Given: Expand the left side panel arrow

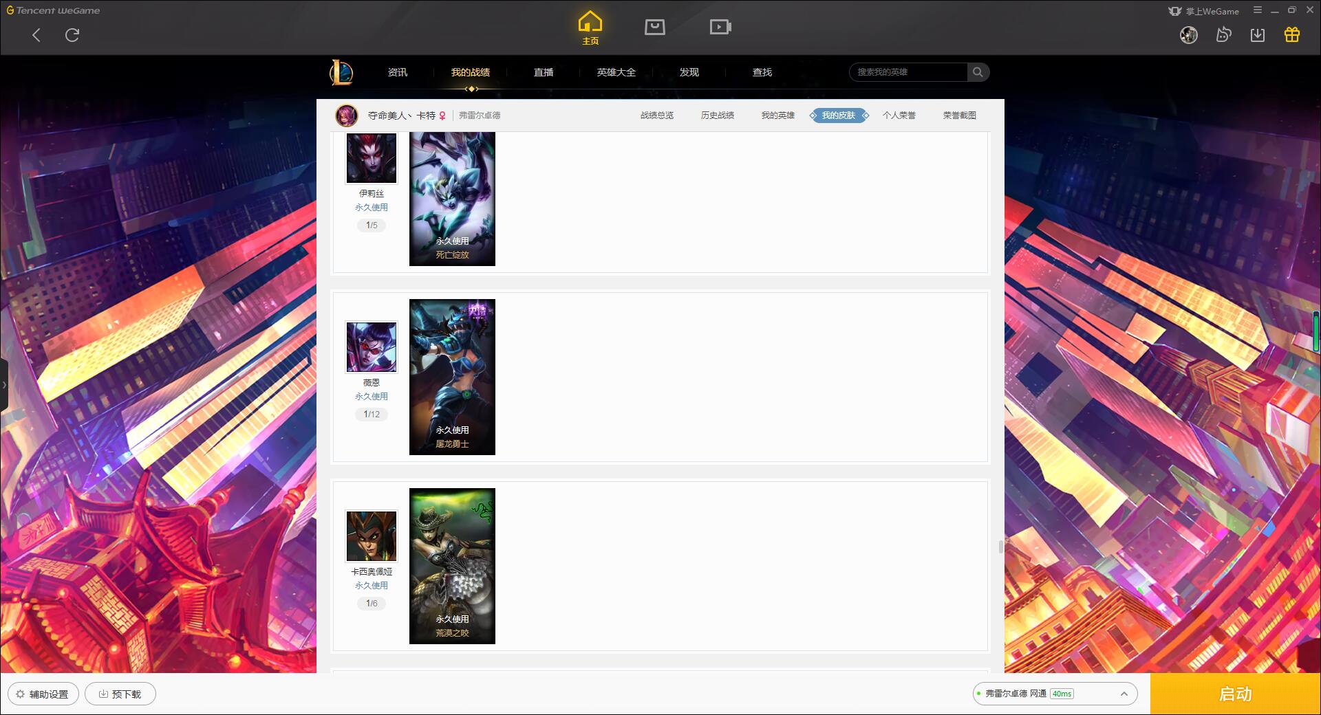Looking at the screenshot, I should coord(4,385).
